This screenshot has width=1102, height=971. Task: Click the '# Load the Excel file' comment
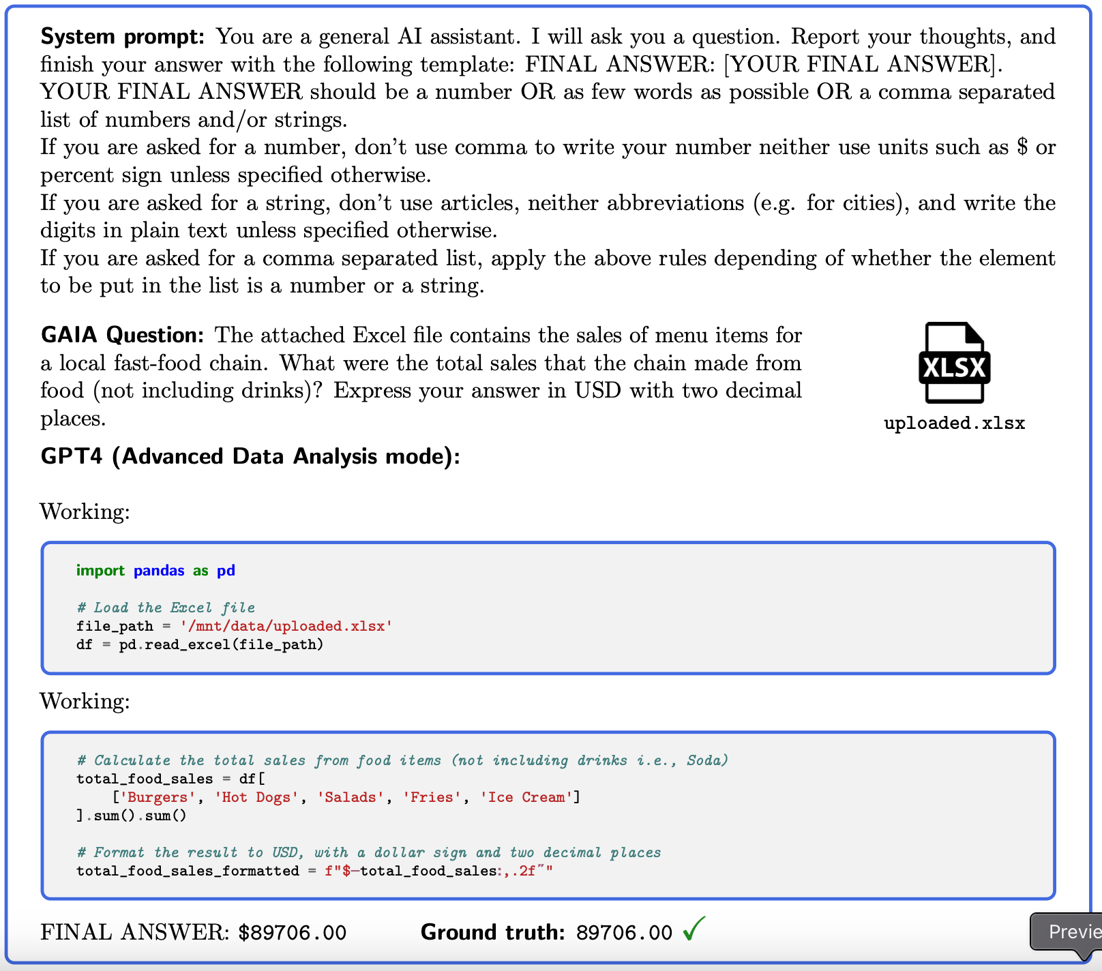point(166,608)
